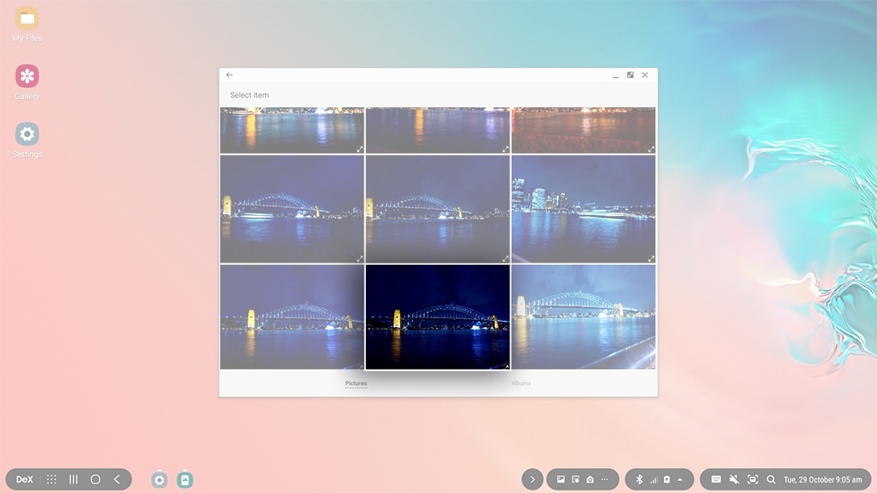Image resolution: width=877 pixels, height=493 pixels.
Task: Open the virtual keyboard from the taskbar
Action: pyautogui.click(x=715, y=478)
